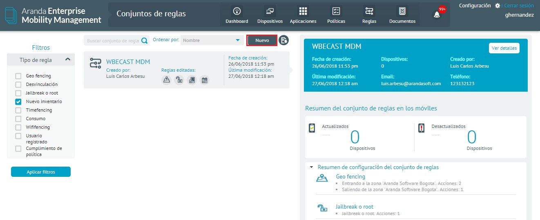Open the Aplicaciones grid icon
Image resolution: width=540 pixels, height=220 pixels.
pos(303,11)
